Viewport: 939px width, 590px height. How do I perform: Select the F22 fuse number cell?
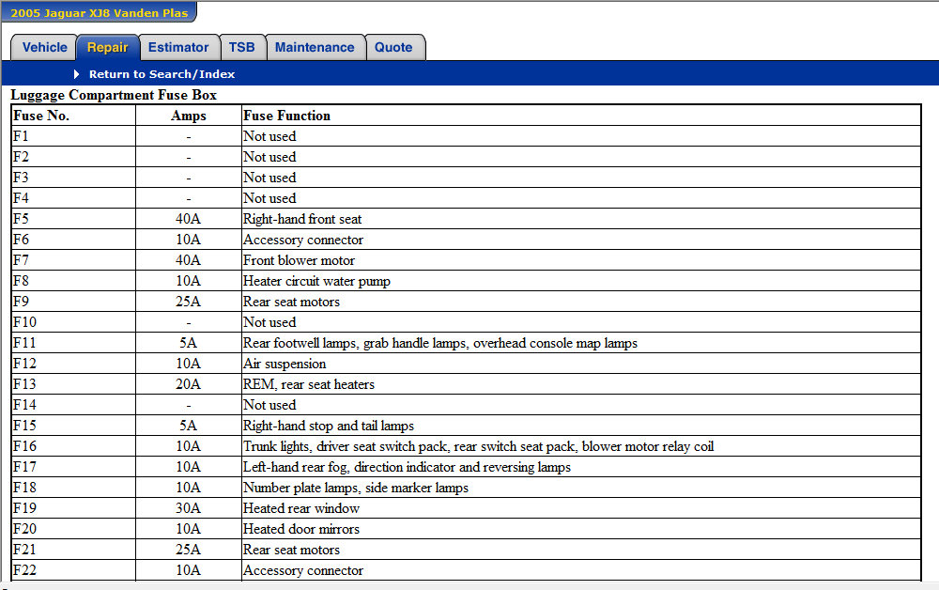[x=24, y=570]
